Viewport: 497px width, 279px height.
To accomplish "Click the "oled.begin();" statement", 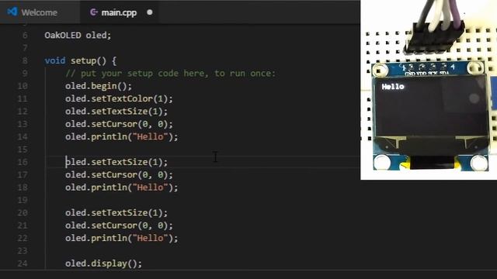I will pyautogui.click(x=99, y=86).
